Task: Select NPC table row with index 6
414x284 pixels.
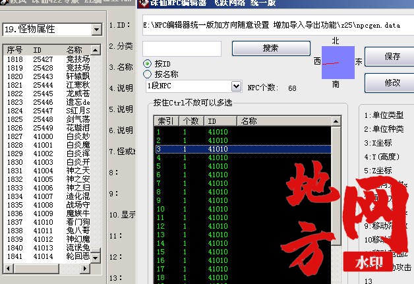Action: coord(243,175)
